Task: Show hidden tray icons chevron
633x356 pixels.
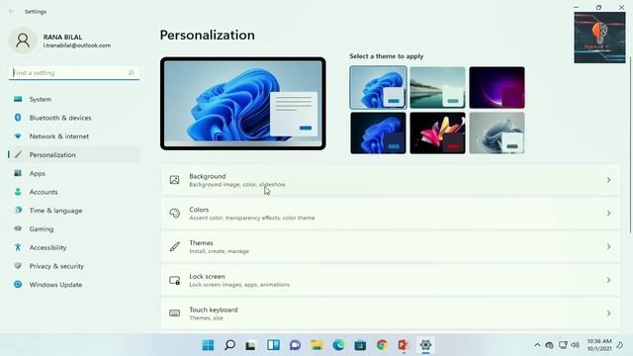Action: coord(537,345)
